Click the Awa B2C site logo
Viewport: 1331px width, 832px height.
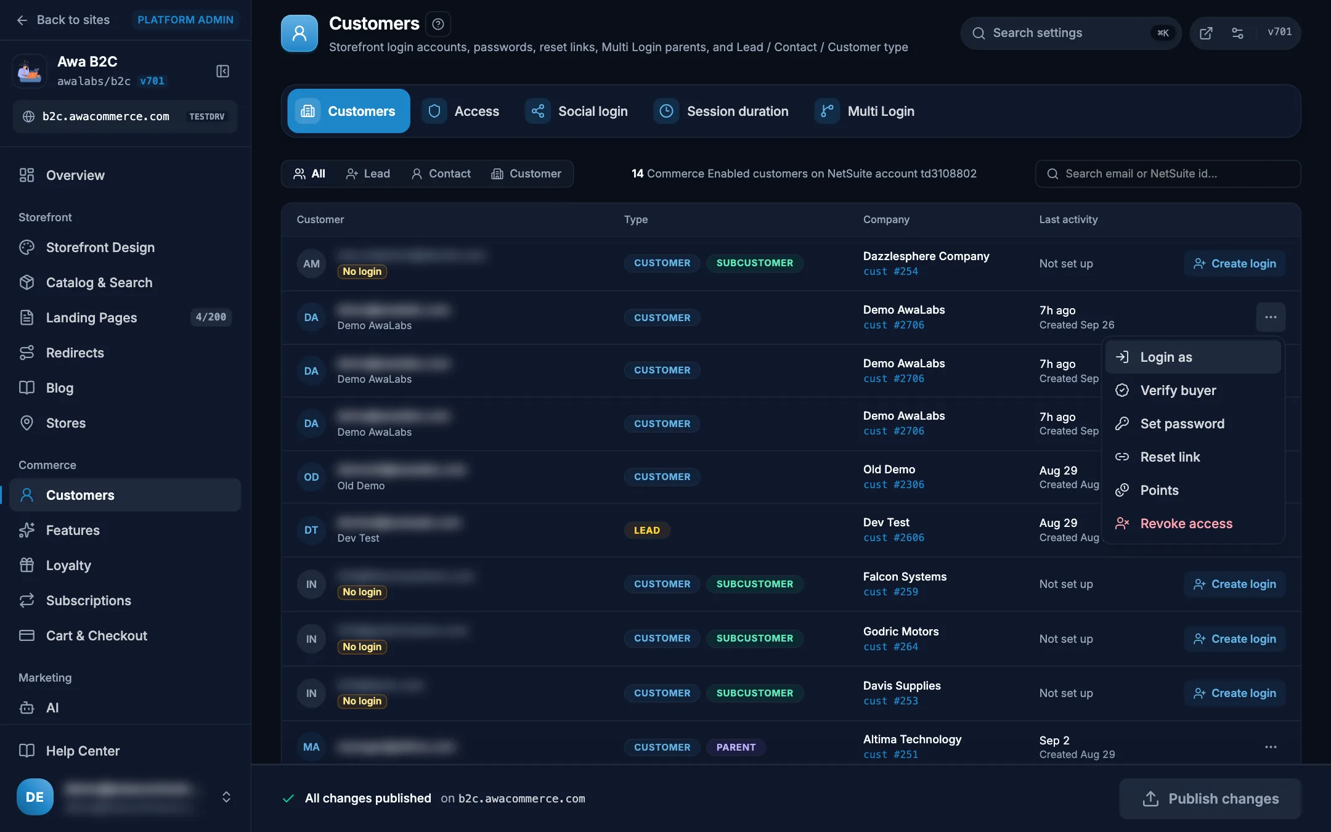[x=30, y=71]
